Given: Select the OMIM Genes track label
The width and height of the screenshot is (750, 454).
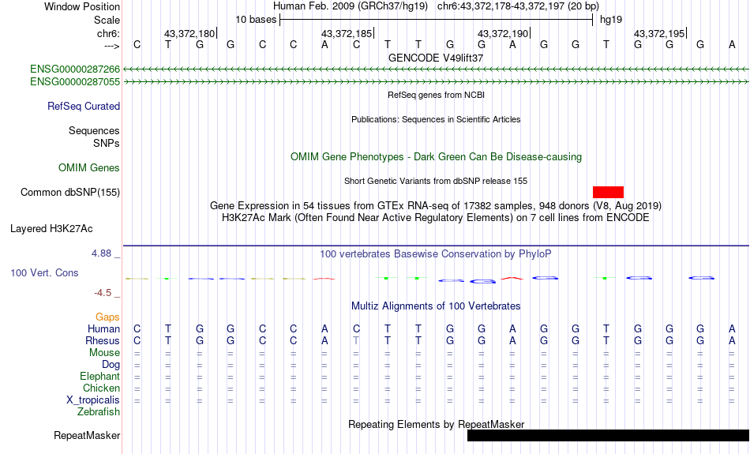Looking at the screenshot, I should click(x=89, y=168).
